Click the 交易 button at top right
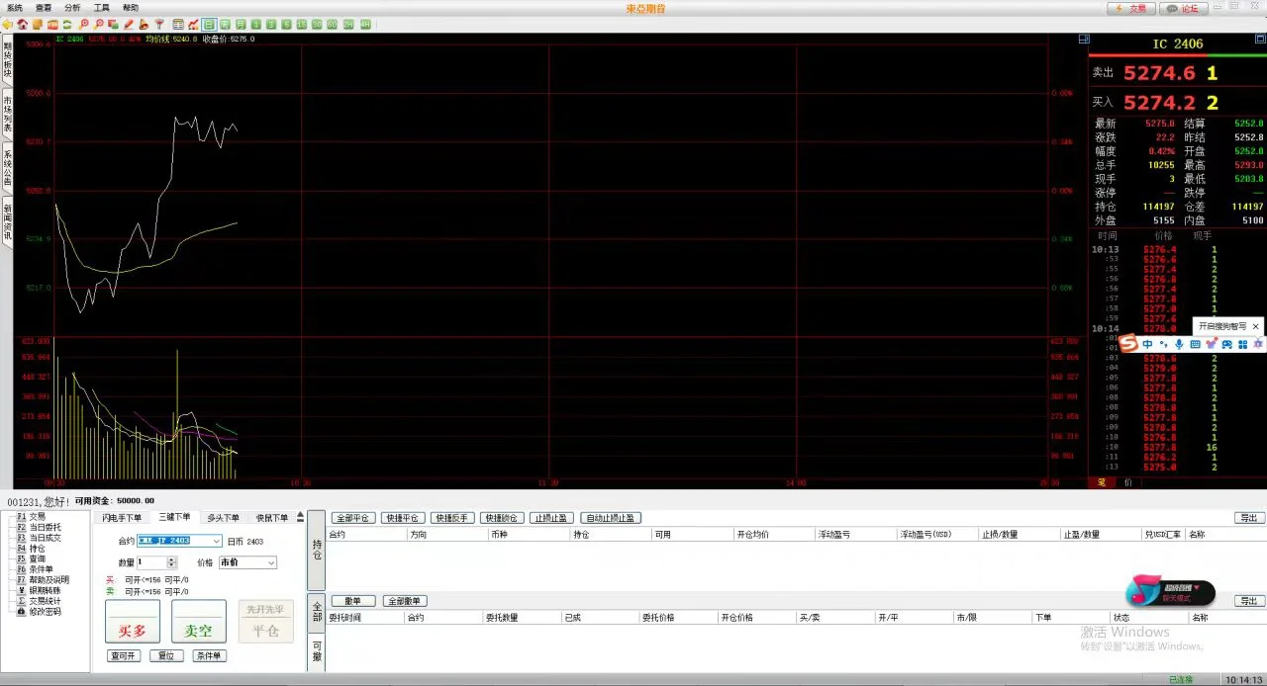This screenshot has width=1267, height=686. (x=1130, y=8)
